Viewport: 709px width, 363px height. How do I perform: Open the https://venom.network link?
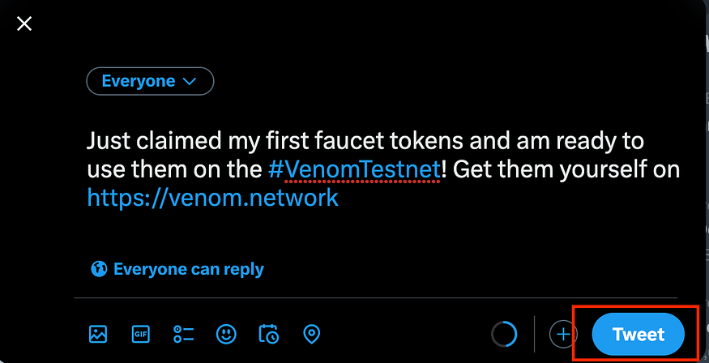tap(212, 198)
